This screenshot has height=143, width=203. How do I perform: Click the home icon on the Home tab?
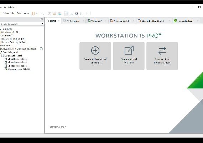(48, 21)
